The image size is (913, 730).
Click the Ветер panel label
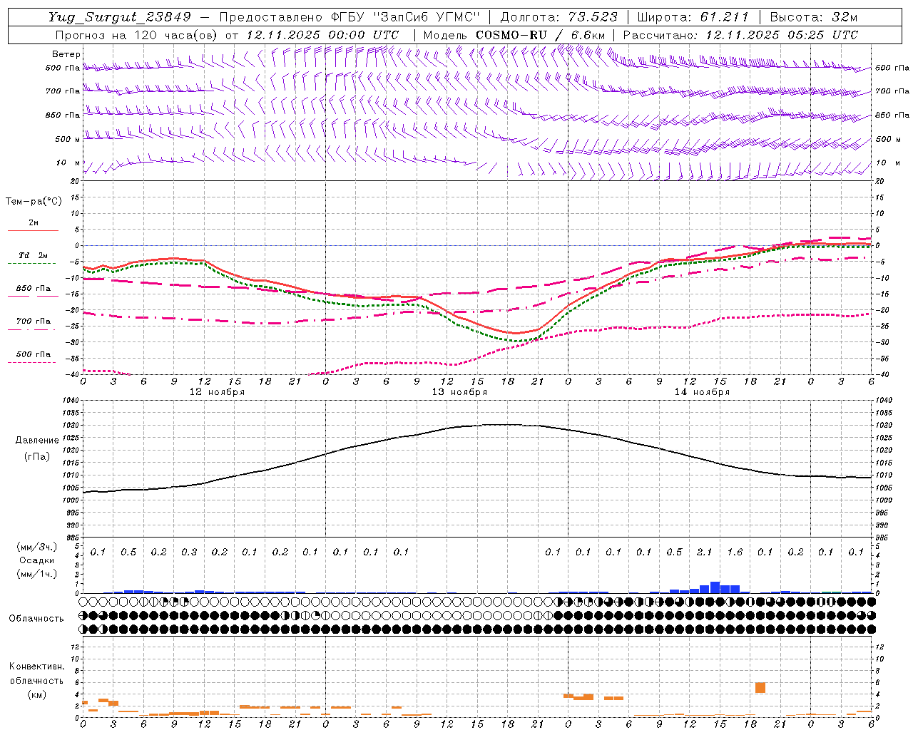[66, 54]
